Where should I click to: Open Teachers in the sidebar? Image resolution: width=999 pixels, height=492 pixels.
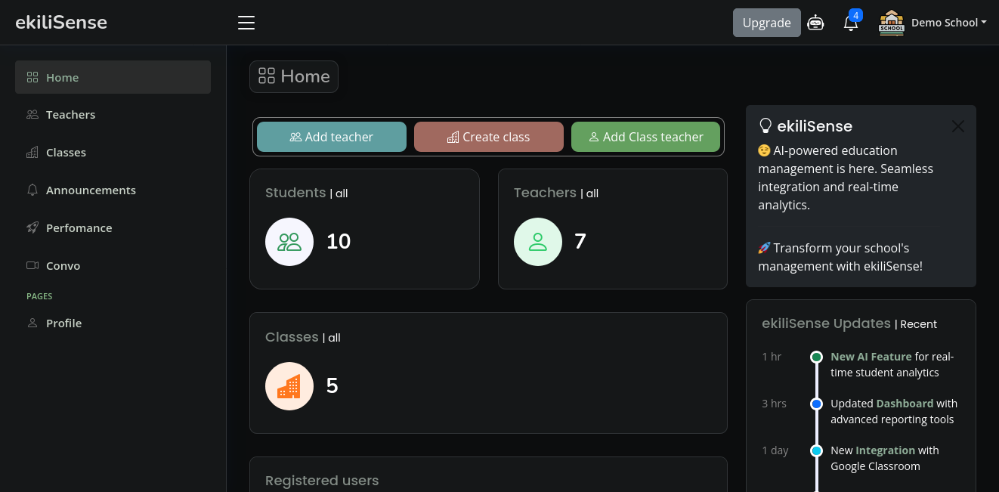click(x=70, y=115)
